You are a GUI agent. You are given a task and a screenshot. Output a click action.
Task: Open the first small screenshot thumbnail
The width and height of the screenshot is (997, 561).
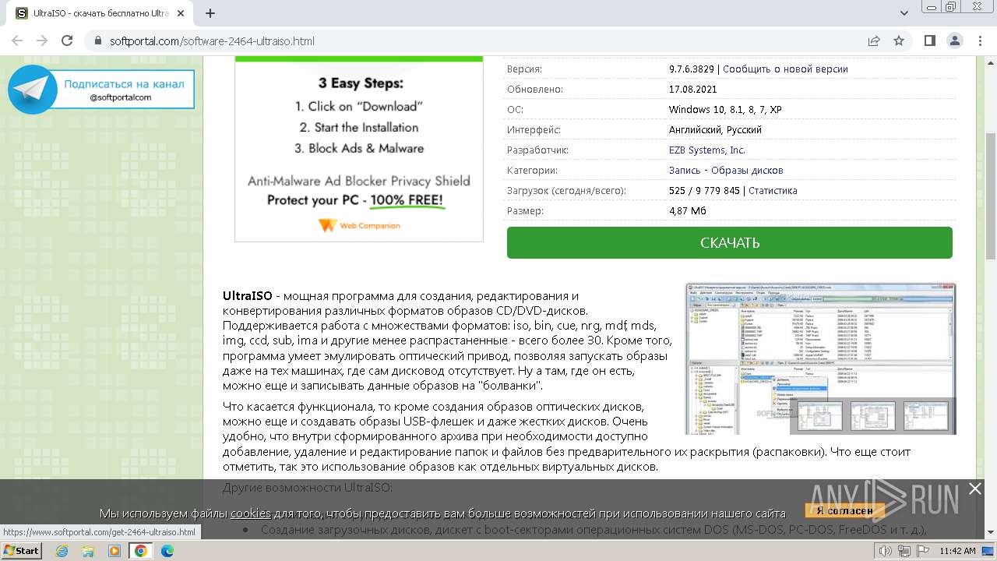point(820,415)
